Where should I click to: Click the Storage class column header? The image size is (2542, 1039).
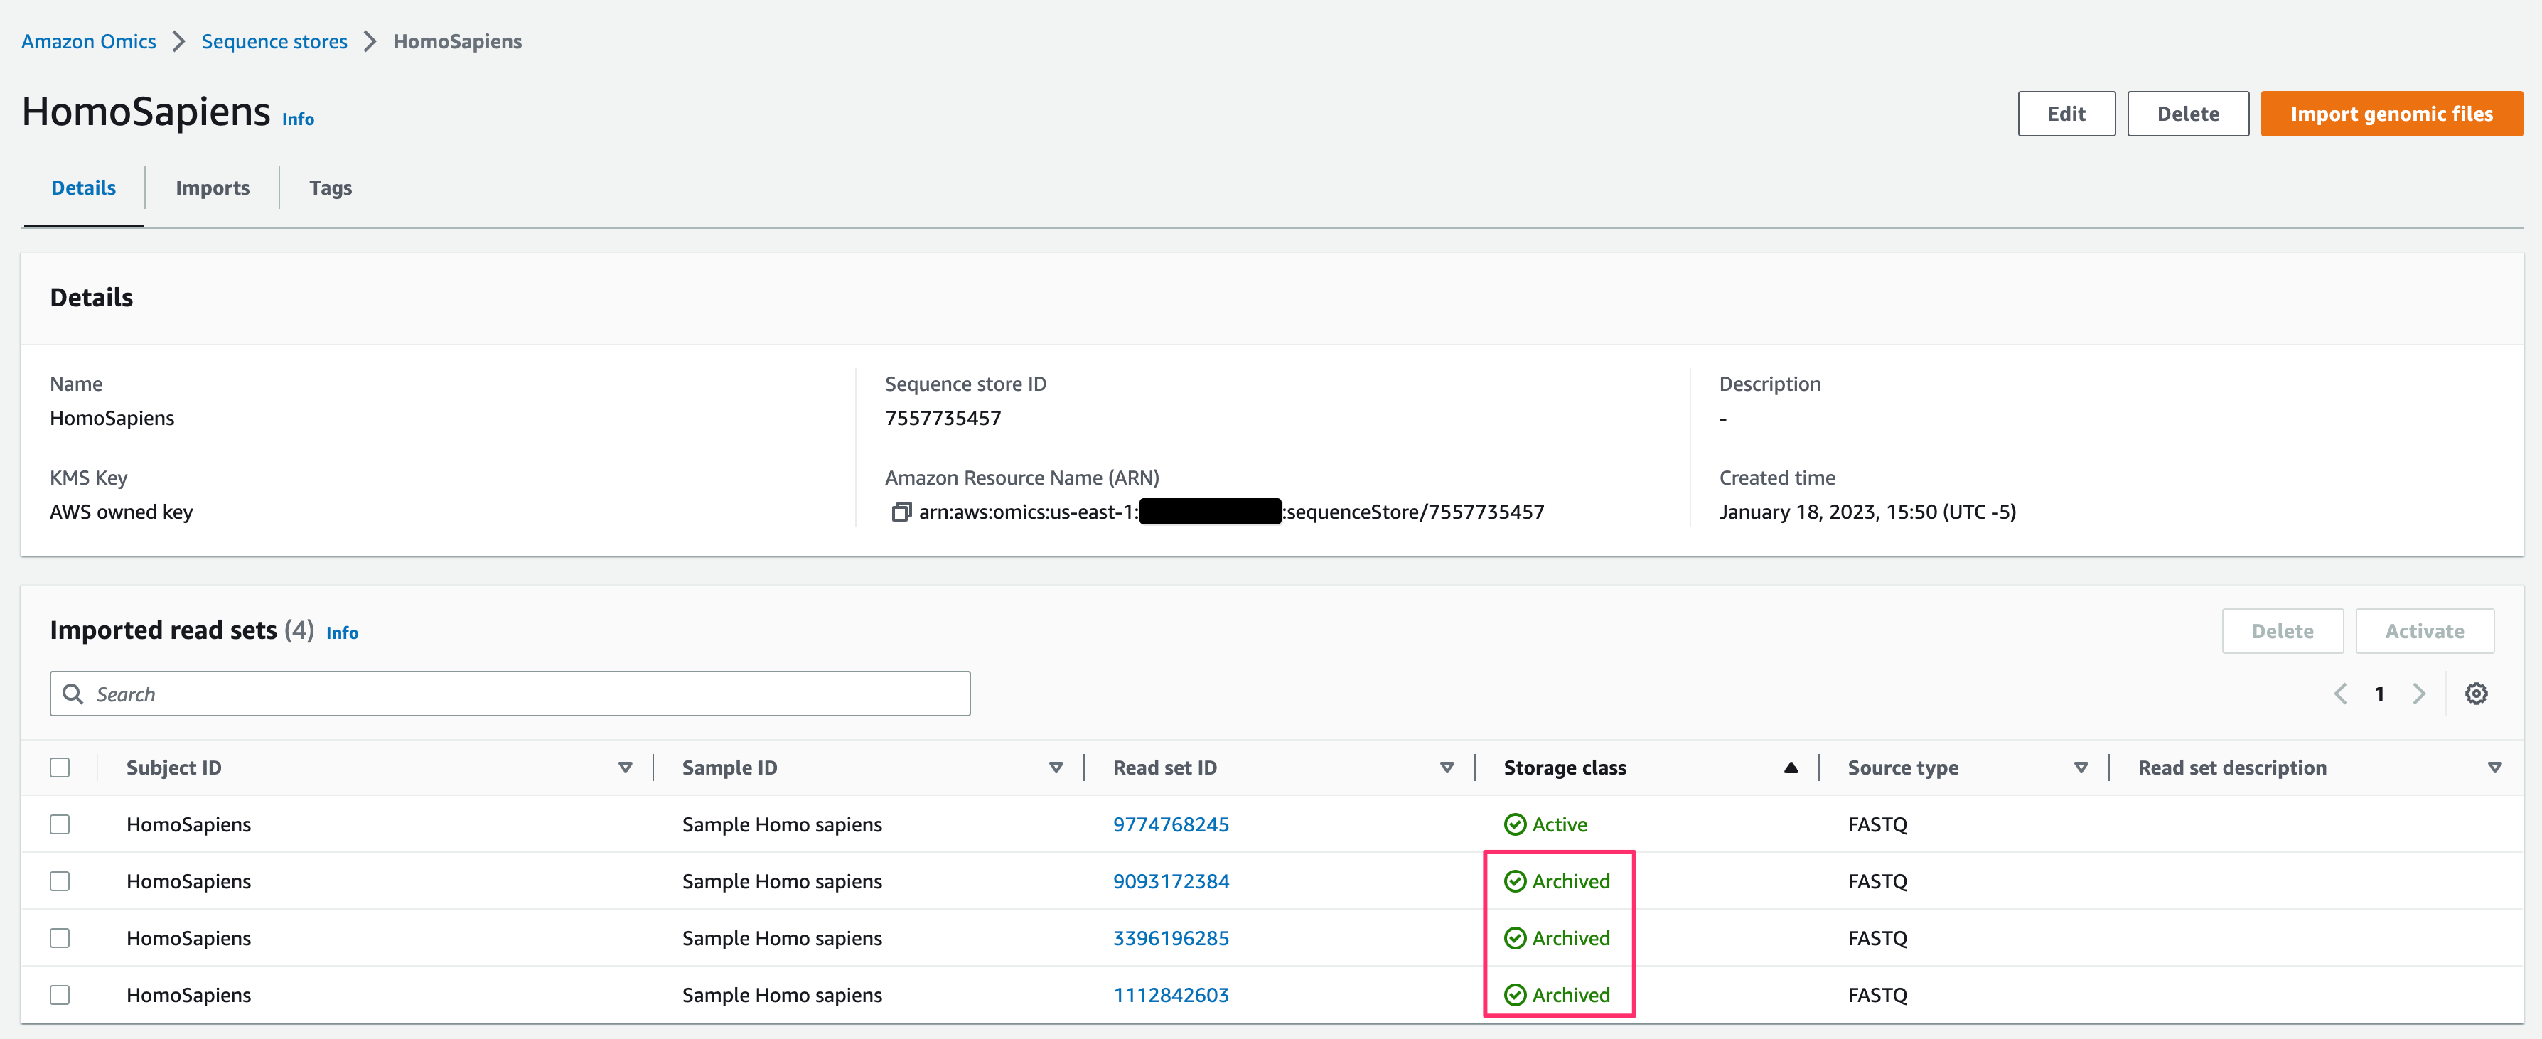tap(1564, 768)
